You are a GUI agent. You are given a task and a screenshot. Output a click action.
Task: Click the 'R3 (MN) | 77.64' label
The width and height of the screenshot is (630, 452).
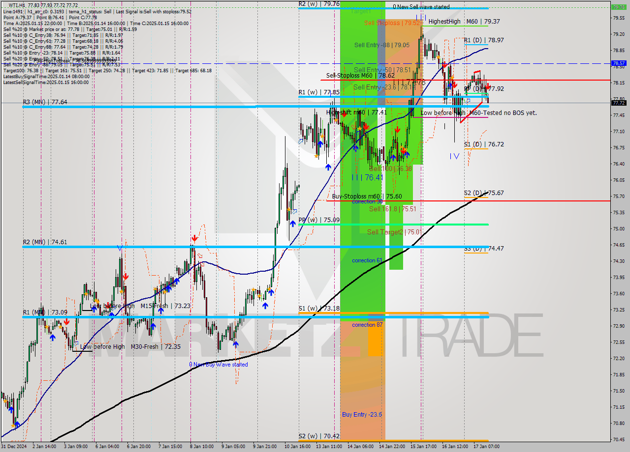coord(45,102)
